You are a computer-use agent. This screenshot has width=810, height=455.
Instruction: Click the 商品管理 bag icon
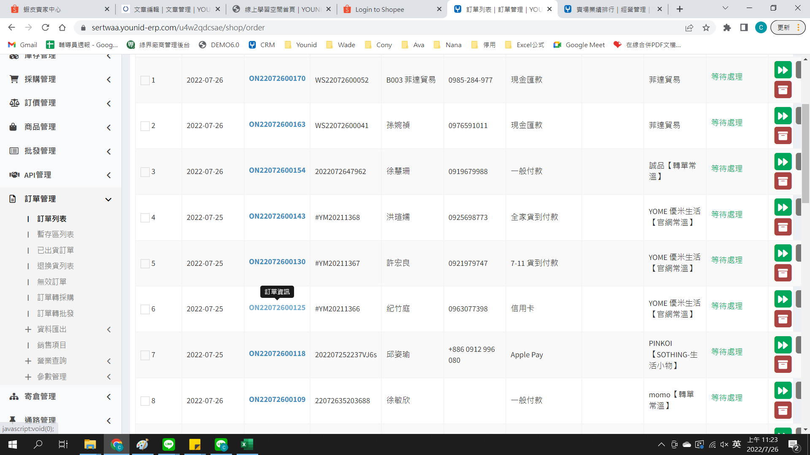[x=13, y=127]
